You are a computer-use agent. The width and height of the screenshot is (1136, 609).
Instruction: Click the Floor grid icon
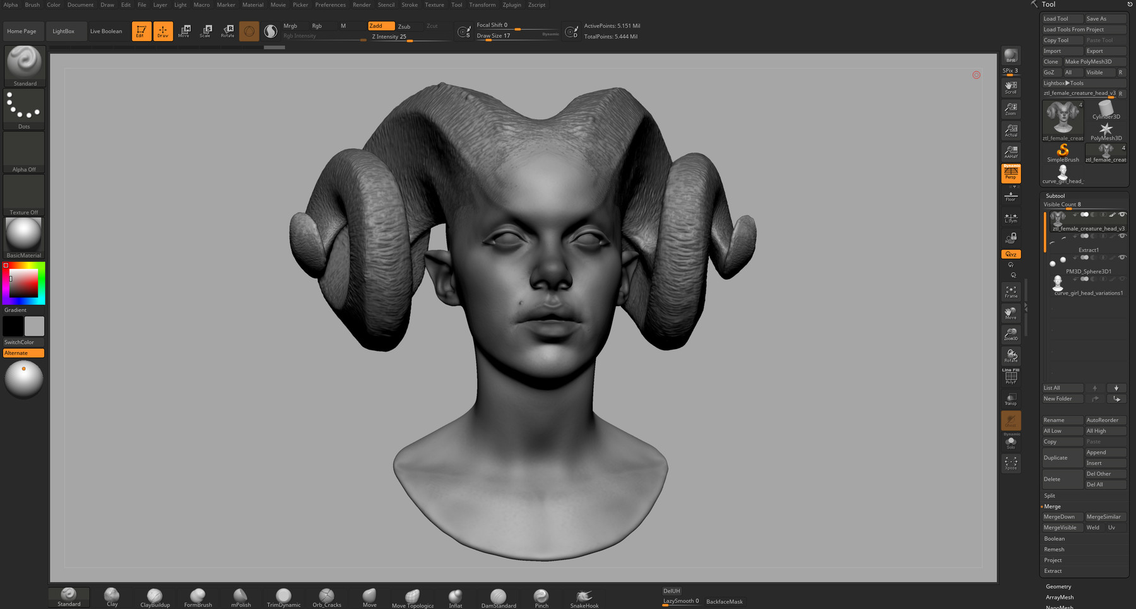point(1010,196)
